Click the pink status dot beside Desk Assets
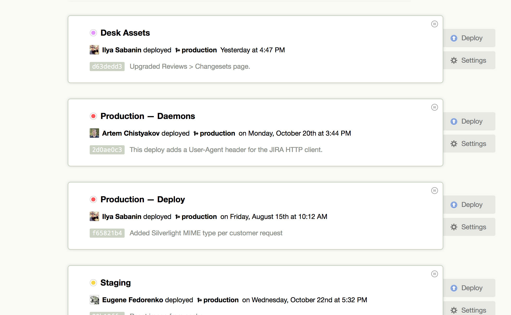Image resolution: width=511 pixels, height=315 pixels. [93, 33]
